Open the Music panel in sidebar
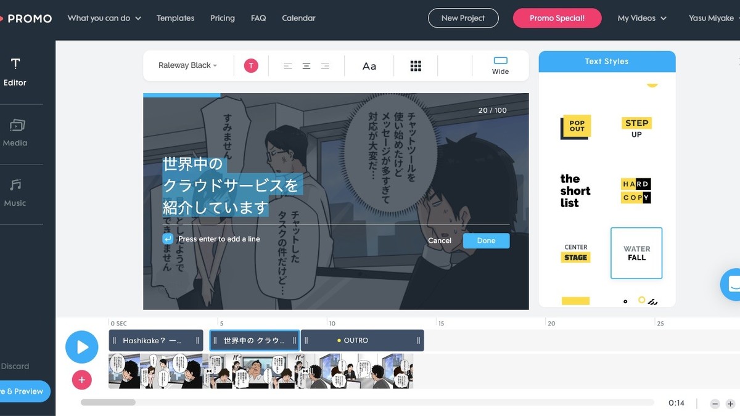 (15, 193)
